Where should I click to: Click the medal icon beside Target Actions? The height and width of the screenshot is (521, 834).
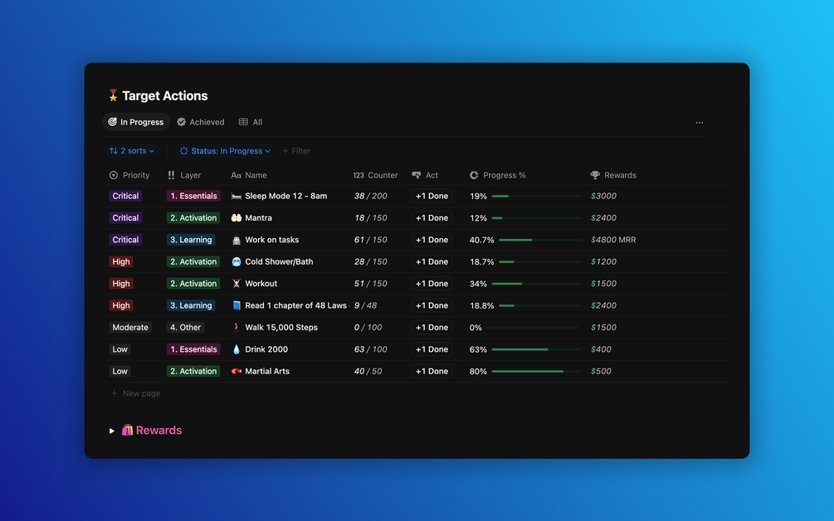113,95
